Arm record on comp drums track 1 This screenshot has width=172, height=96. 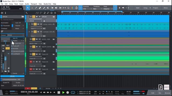(x=38, y=24)
